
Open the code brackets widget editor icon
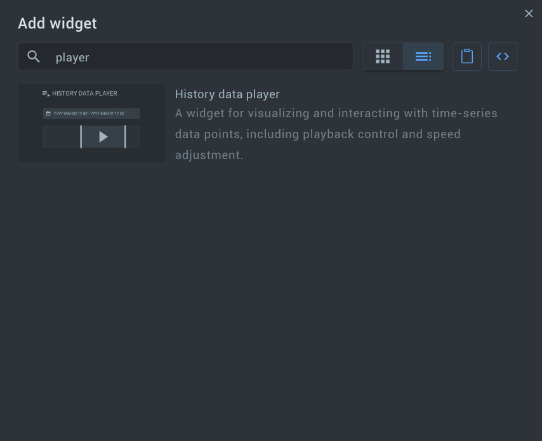(503, 56)
